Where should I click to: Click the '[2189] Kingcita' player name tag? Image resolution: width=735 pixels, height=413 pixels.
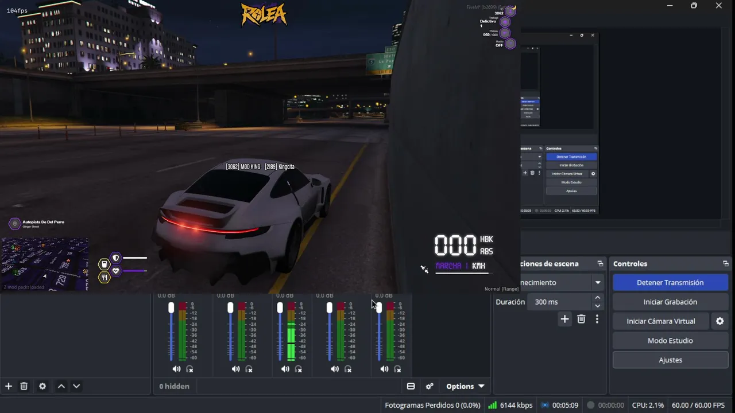(280, 167)
